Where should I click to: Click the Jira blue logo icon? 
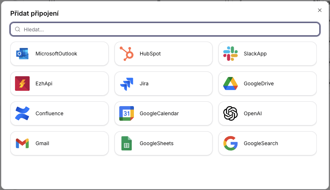coord(126,84)
